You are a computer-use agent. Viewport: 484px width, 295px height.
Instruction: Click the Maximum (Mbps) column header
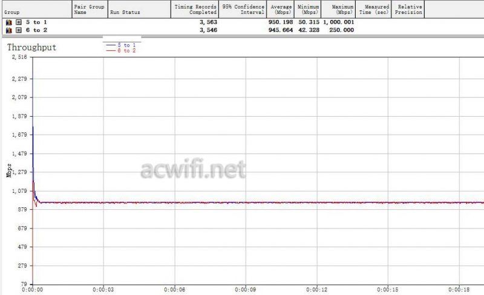[x=339, y=9]
